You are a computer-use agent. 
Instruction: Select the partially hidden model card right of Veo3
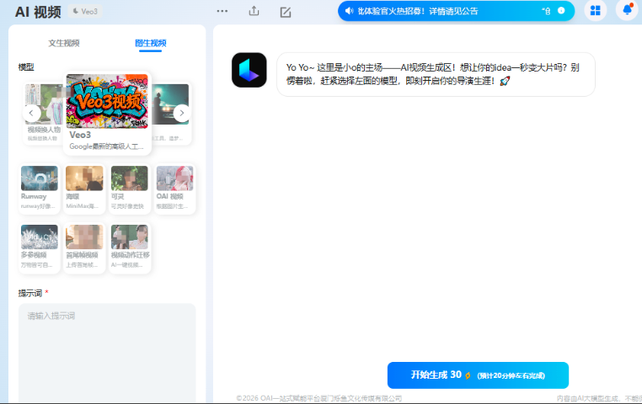(171, 114)
